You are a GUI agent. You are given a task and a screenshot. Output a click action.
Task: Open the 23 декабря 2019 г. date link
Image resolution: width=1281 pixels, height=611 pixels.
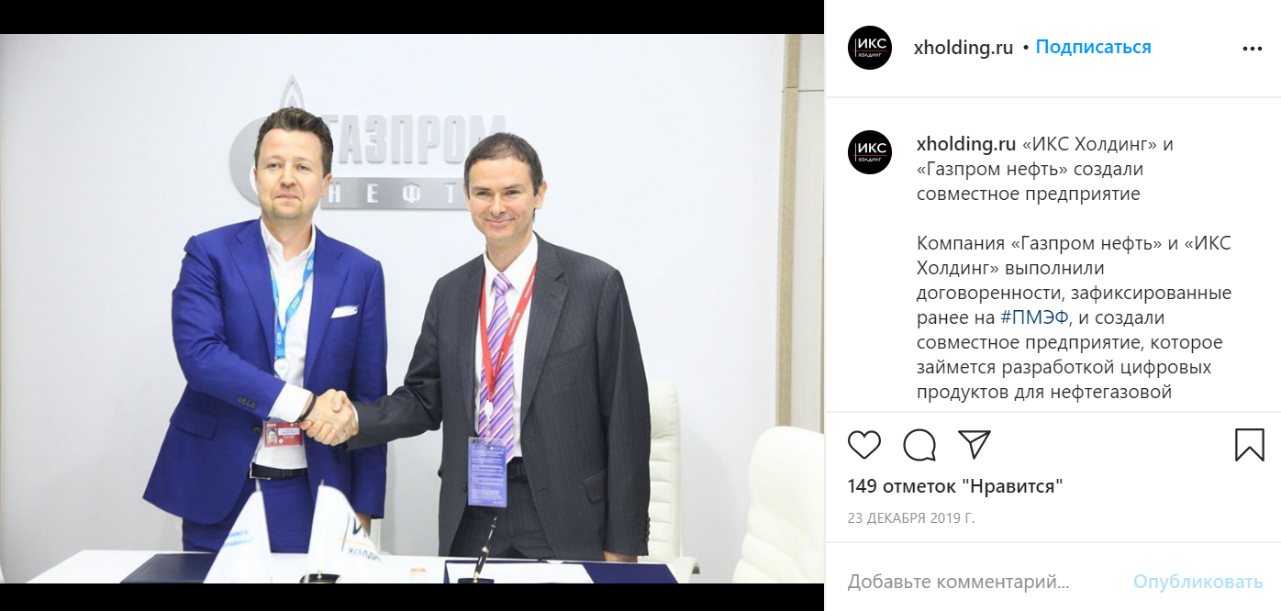point(911,517)
